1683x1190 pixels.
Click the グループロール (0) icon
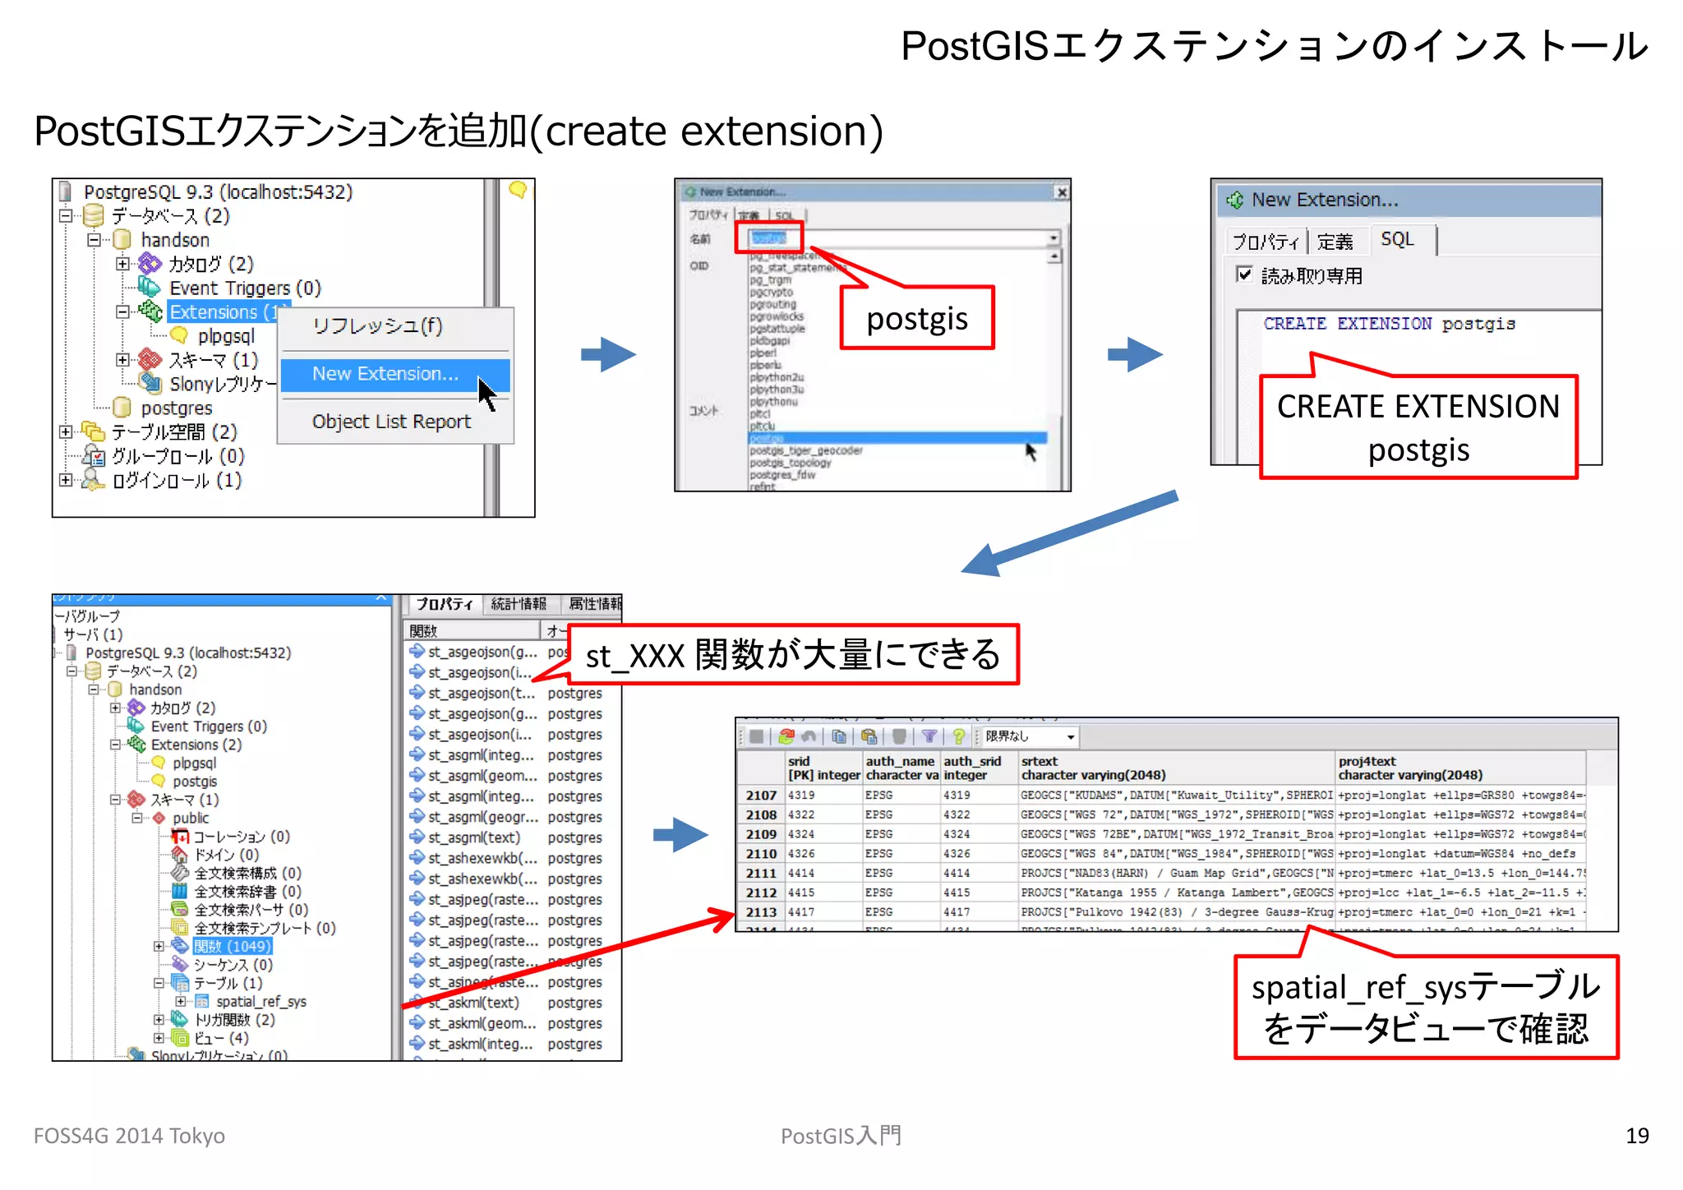click(94, 456)
